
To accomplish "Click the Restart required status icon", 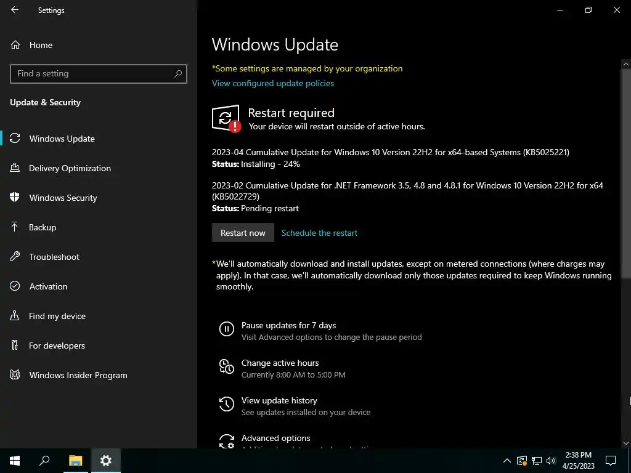I will 227,119.
